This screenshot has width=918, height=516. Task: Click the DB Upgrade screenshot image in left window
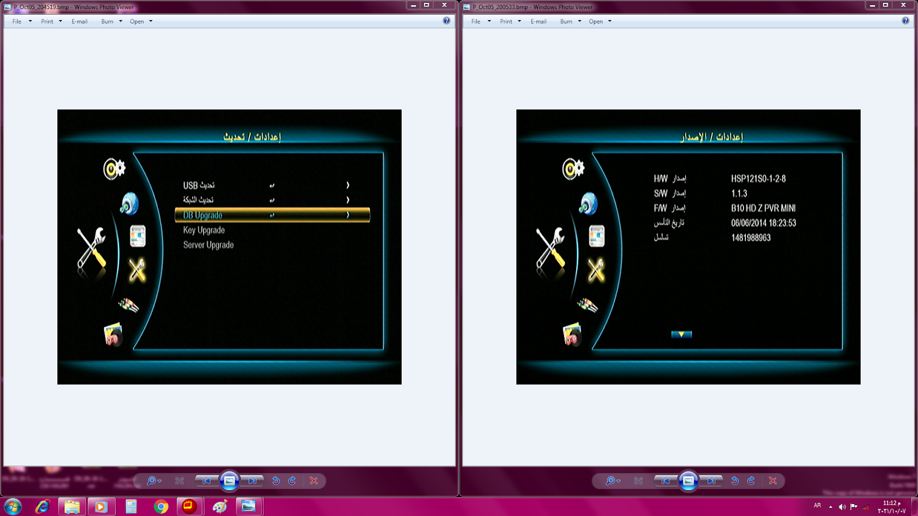[x=229, y=247]
